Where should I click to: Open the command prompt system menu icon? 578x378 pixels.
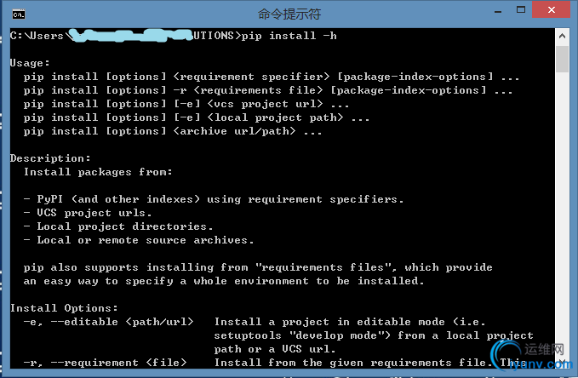tap(19, 14)
